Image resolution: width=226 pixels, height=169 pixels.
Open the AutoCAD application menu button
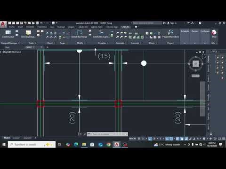coord(3,24)
